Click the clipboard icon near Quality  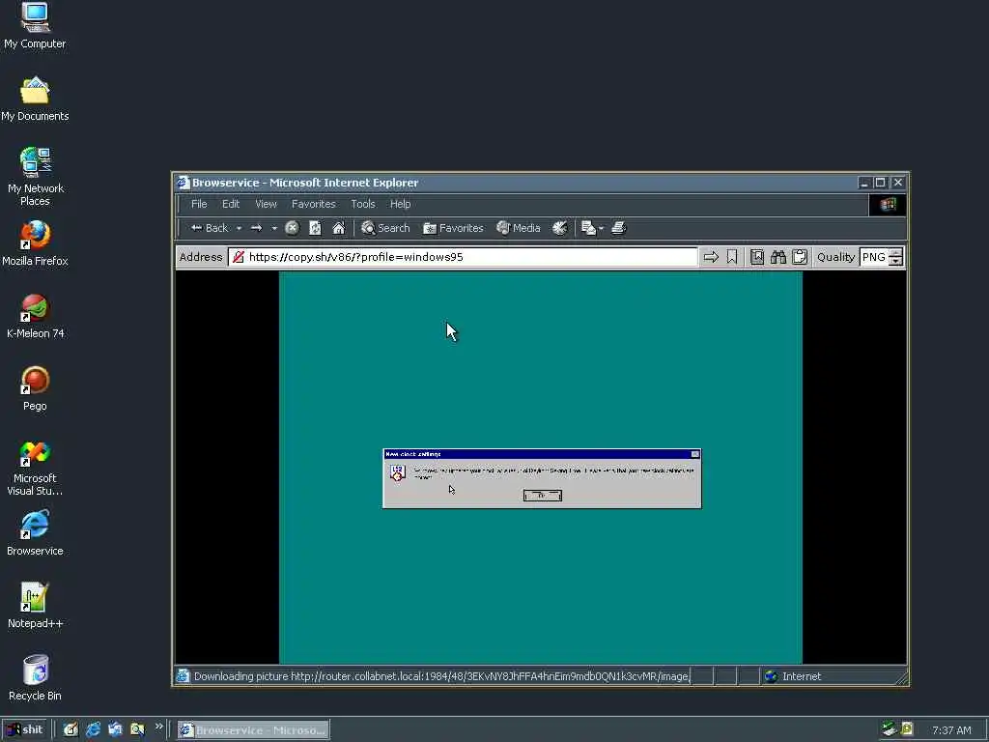click(800, 257)
